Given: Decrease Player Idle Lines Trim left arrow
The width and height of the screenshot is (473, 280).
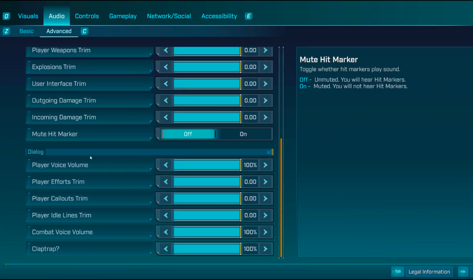Looking at the screenshot, I should pyautogui.click(x=166, y=215).
